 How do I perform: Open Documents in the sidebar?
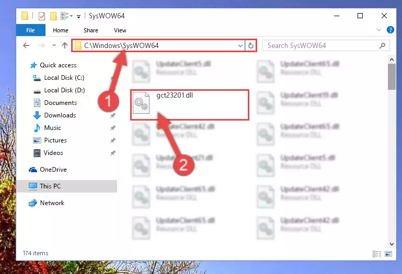(x=60, y=103)
